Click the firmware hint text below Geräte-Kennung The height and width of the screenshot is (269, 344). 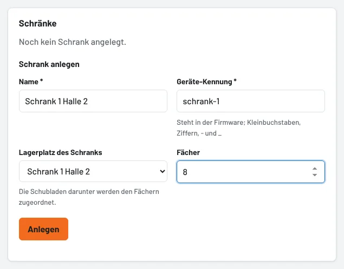tap(239, 127)
